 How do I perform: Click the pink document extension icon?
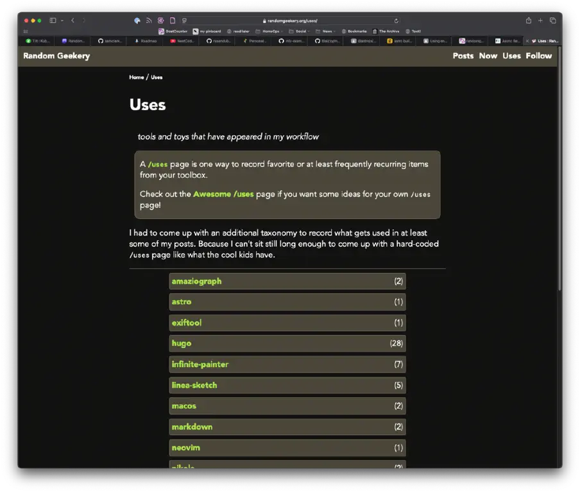pyautogui.click(x=173, y=20)
